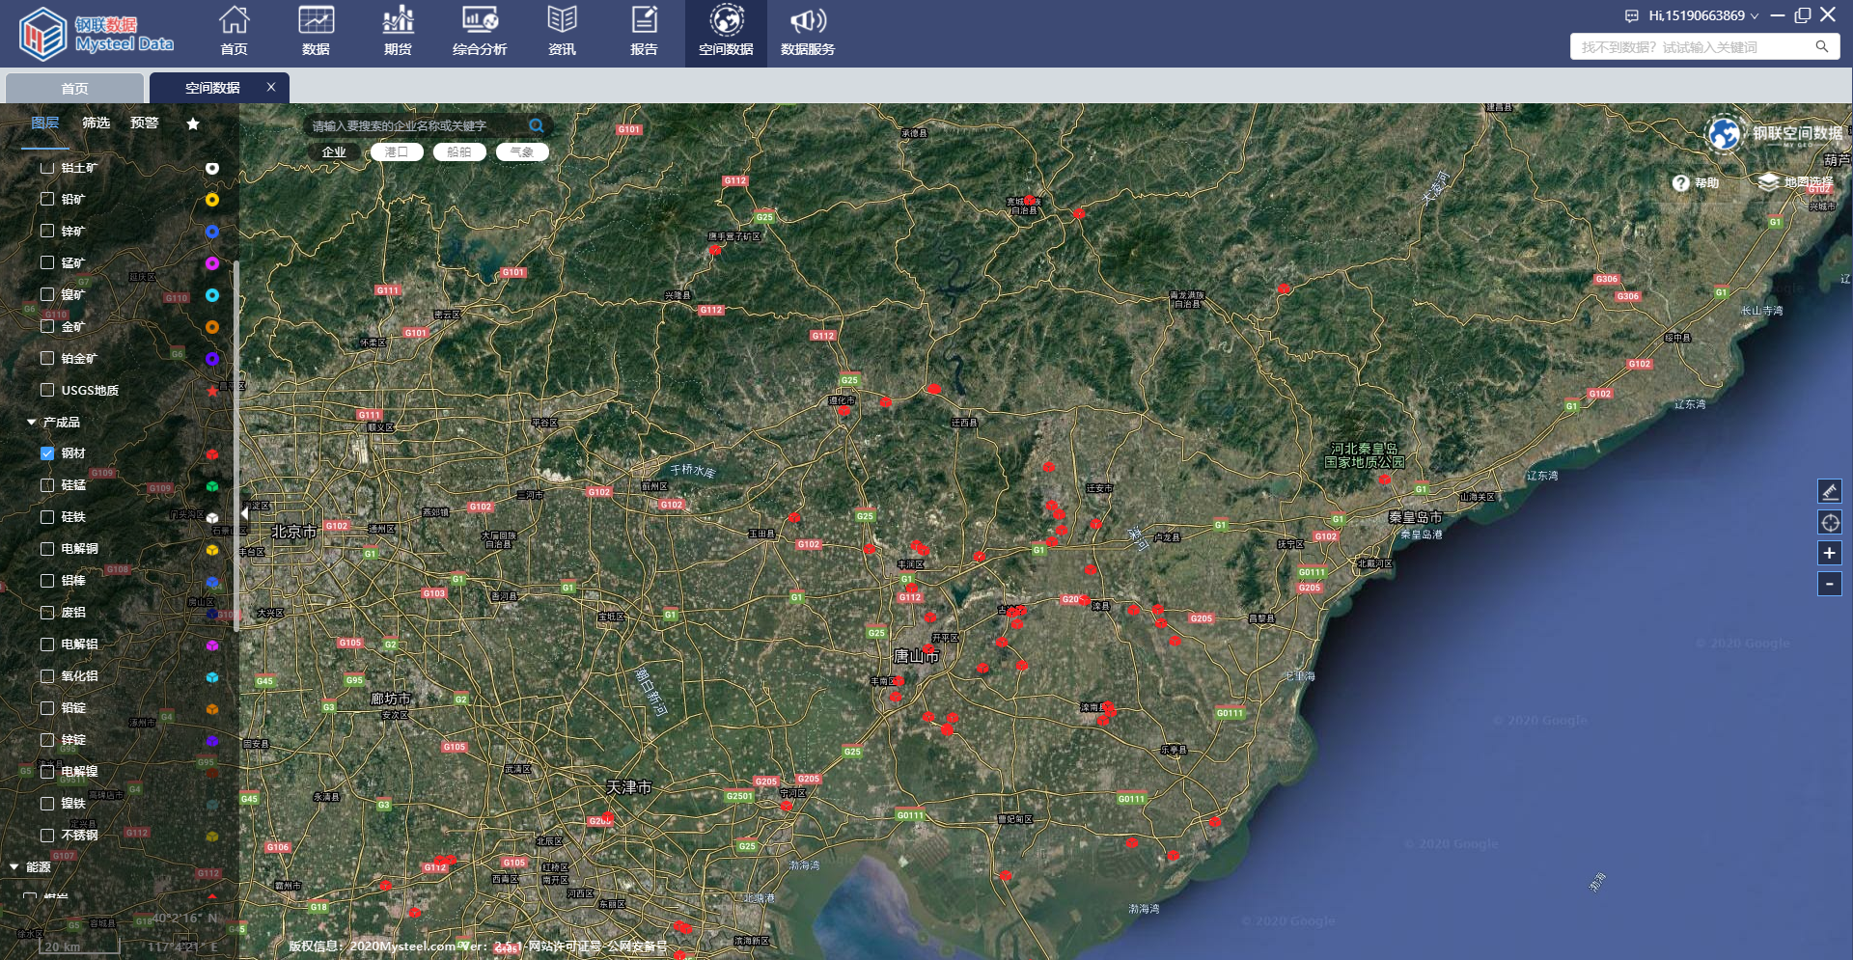Screen dimensions: 1853x960
Task: Switch to the 筛选 filter tab
Action: (x=96, y=123)
